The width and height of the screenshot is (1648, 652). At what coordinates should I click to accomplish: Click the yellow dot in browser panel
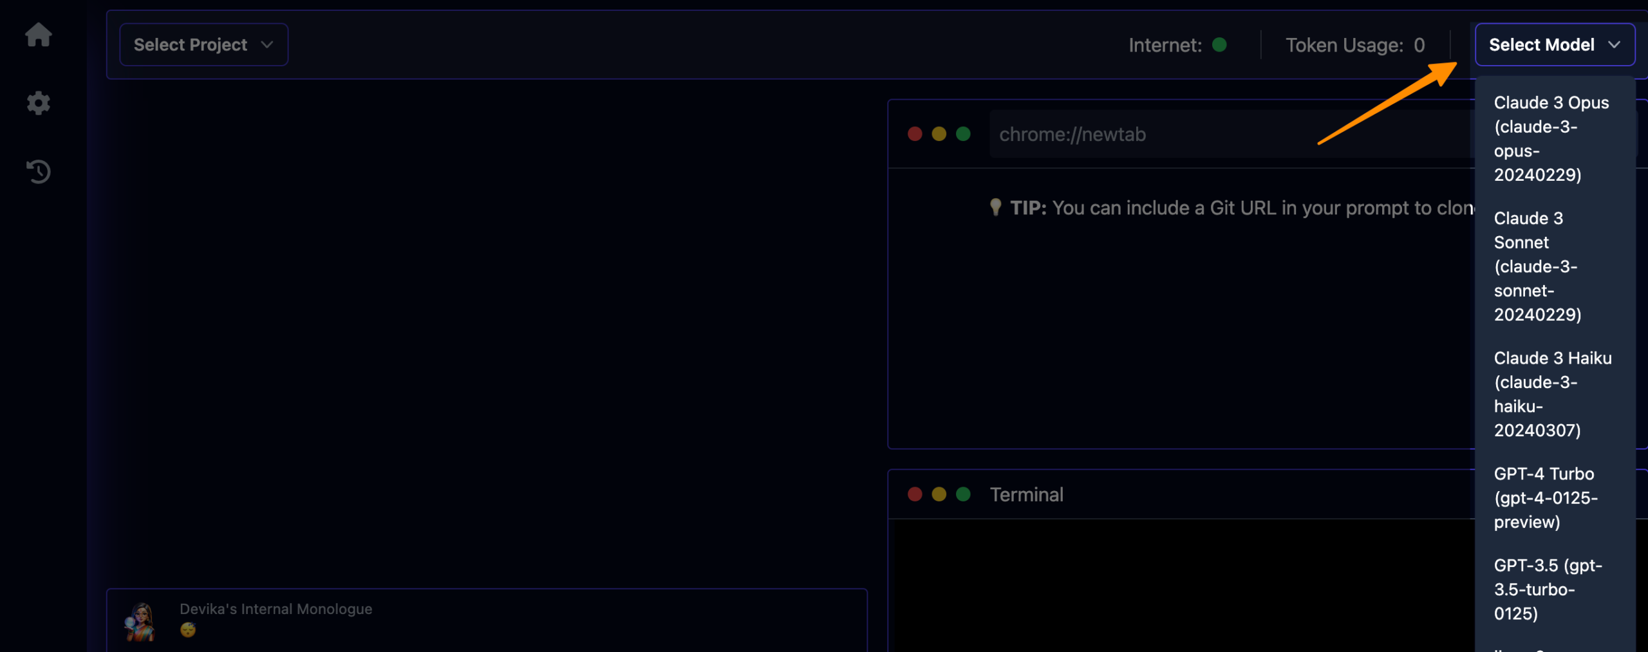pos(939,134)
